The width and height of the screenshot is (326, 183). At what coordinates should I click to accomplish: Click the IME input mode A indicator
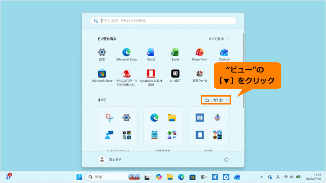click(278, 177)
